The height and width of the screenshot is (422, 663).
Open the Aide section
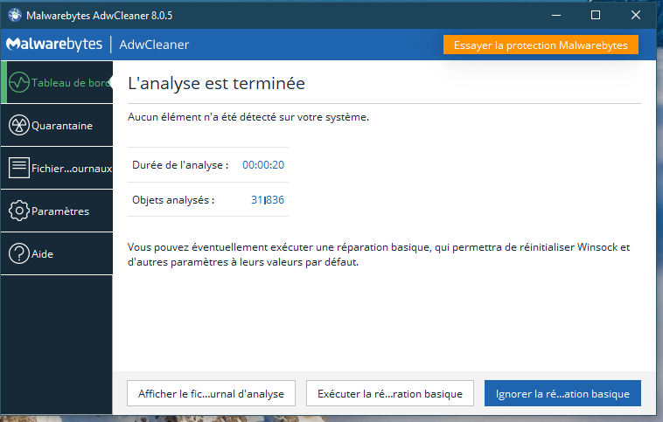click(57, 254)
